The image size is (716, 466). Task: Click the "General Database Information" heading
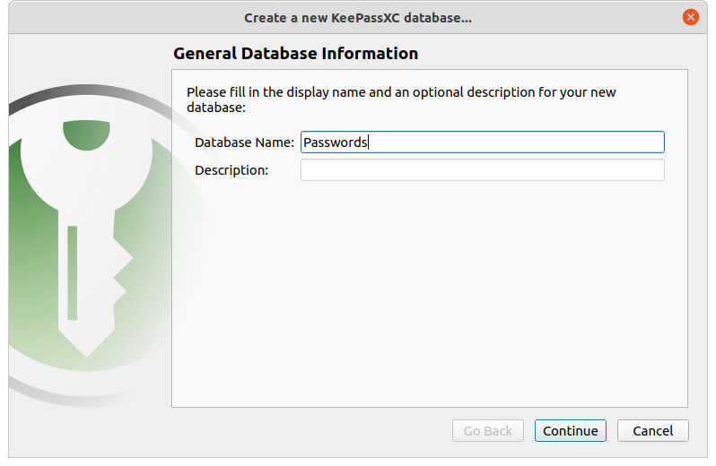point(295,54)
